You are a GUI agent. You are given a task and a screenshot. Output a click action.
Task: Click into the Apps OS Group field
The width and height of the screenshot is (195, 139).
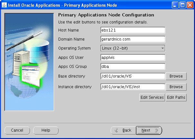pos(133,67)
